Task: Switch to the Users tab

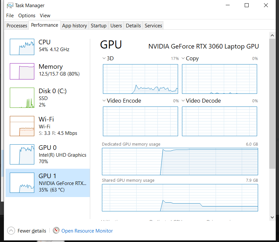Action: pos(116,26)
